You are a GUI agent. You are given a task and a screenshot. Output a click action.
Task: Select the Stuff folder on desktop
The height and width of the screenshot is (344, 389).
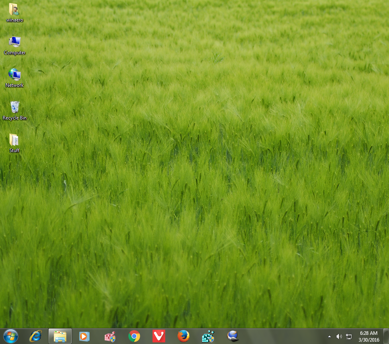pyautogui.click(x=14, y=143)
